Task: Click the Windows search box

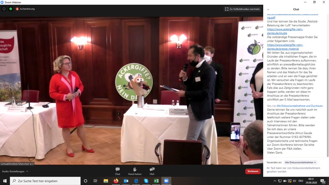Action: coord(45,181)
